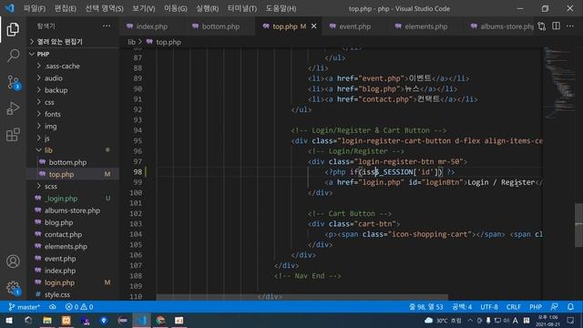583x328 pixels.
Task: Open the 터미널(T) menu
Action: (x=242, y=8)
